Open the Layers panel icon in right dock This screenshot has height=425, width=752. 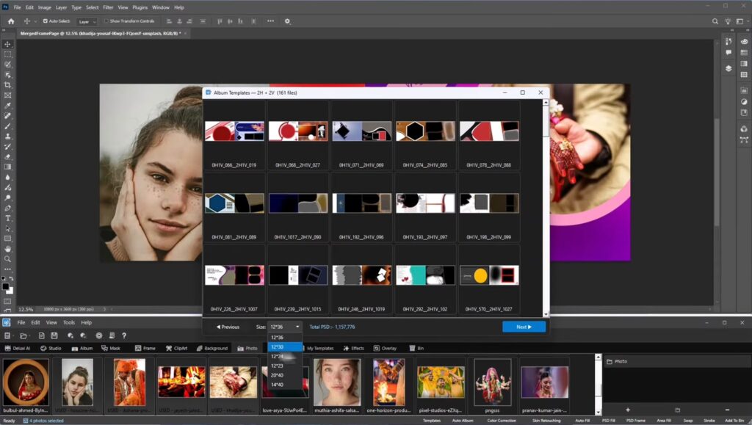click(728, 68)
